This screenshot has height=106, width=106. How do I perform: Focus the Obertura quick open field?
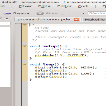[x=97, y=13]
